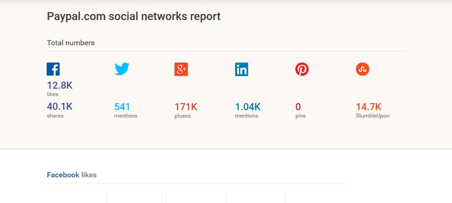
Task: Click the Google Plus icon
Action: pos(181,69)
